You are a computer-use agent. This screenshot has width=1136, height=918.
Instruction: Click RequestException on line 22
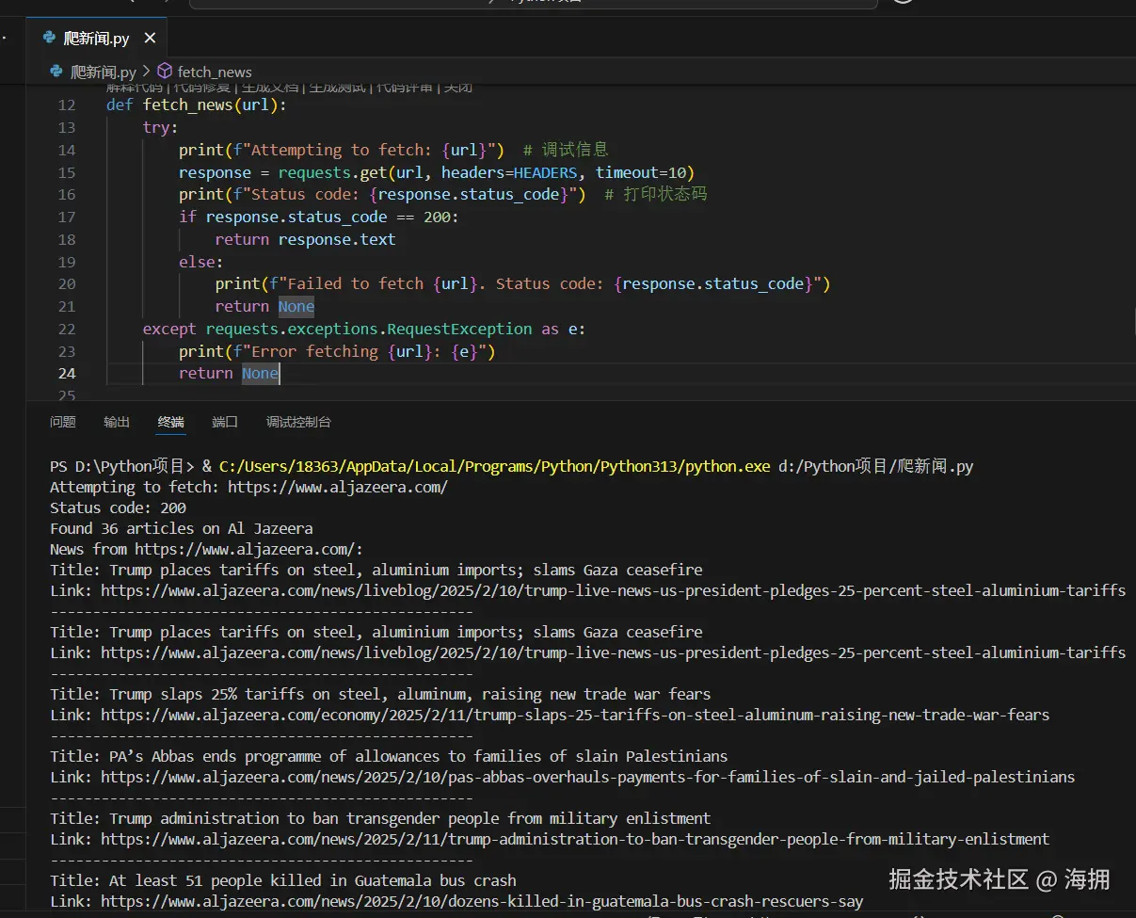(460, 329)
